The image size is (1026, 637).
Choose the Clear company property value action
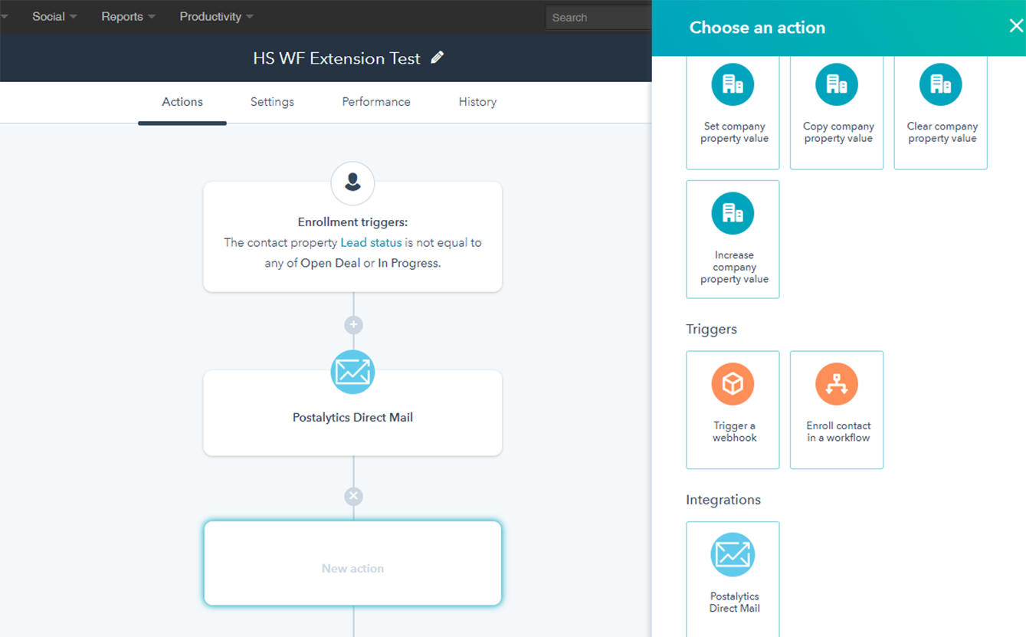[940, 107]
